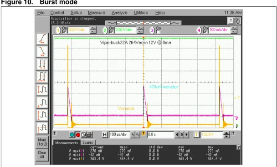Click the memory bar waveform overview

click(143, 23)
